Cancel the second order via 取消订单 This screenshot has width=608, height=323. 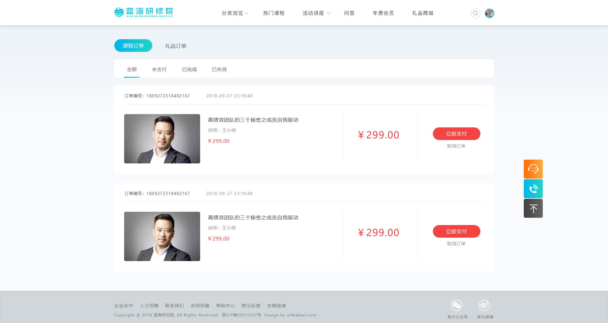point(456,244)
